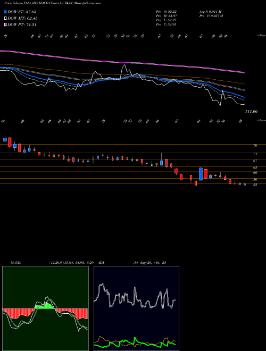Click the 'Pre H: 53.97' high value
This screenshot has height=351, width=266.
point(166,16)
